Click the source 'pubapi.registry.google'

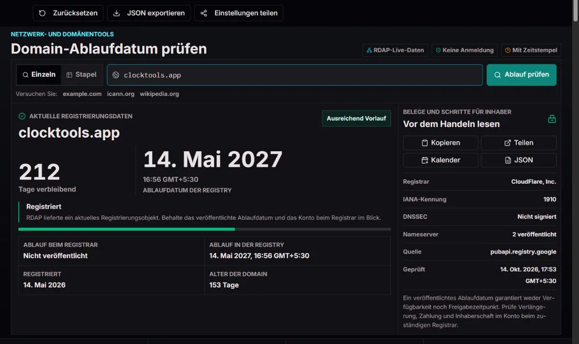pos(523,251)
